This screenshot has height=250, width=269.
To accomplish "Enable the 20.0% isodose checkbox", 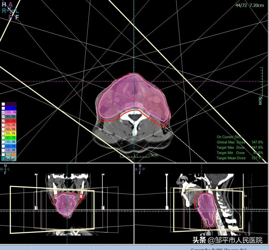I will click(3, 146).
